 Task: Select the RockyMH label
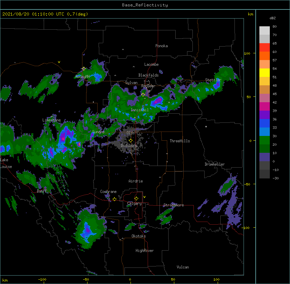coord(82,77)
